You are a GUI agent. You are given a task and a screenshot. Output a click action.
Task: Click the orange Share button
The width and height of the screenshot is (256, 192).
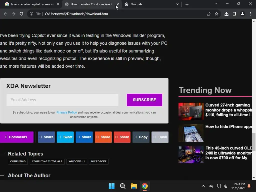tap(103, 137)
